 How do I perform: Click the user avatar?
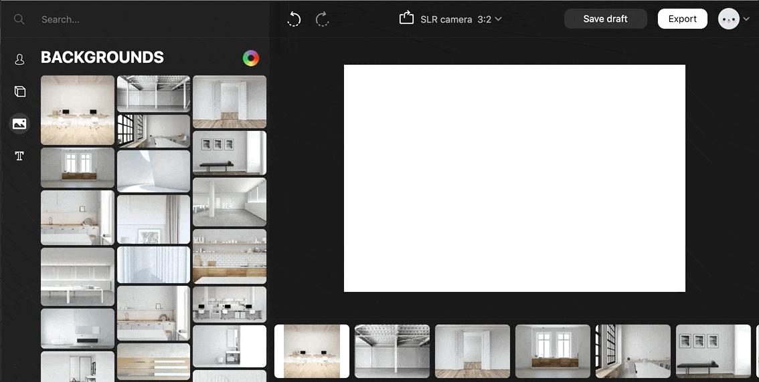(x=728, y=19)
